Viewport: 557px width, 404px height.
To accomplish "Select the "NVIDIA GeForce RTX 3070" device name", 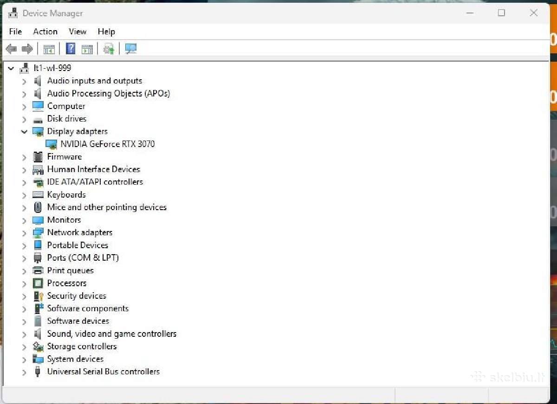I will 108,144.
